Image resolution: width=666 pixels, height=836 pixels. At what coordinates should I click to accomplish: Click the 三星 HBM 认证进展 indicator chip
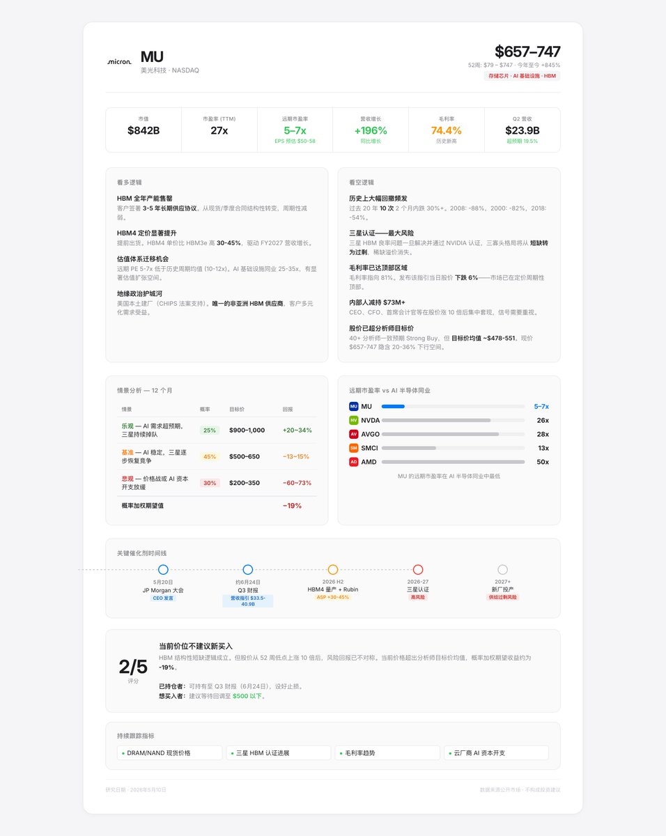(279, 753)
